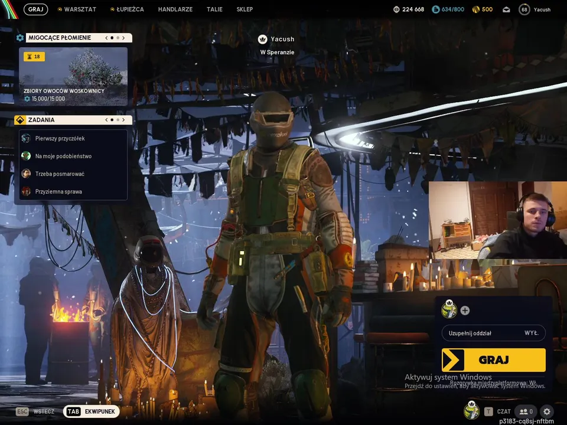Click the MIGOCĄCE PŁOMIENIE header title
Image resolution: width=567 pixels, height=425 pixels.
pyautogui.click(x=60, y=38)
